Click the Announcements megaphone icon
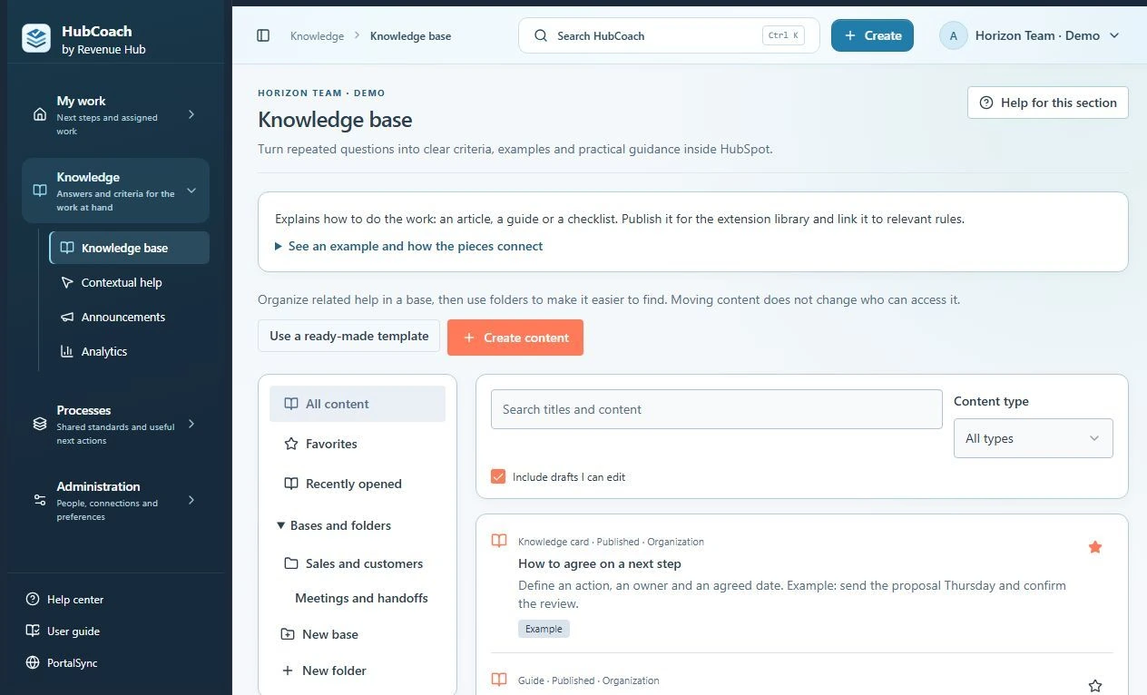 66,317
